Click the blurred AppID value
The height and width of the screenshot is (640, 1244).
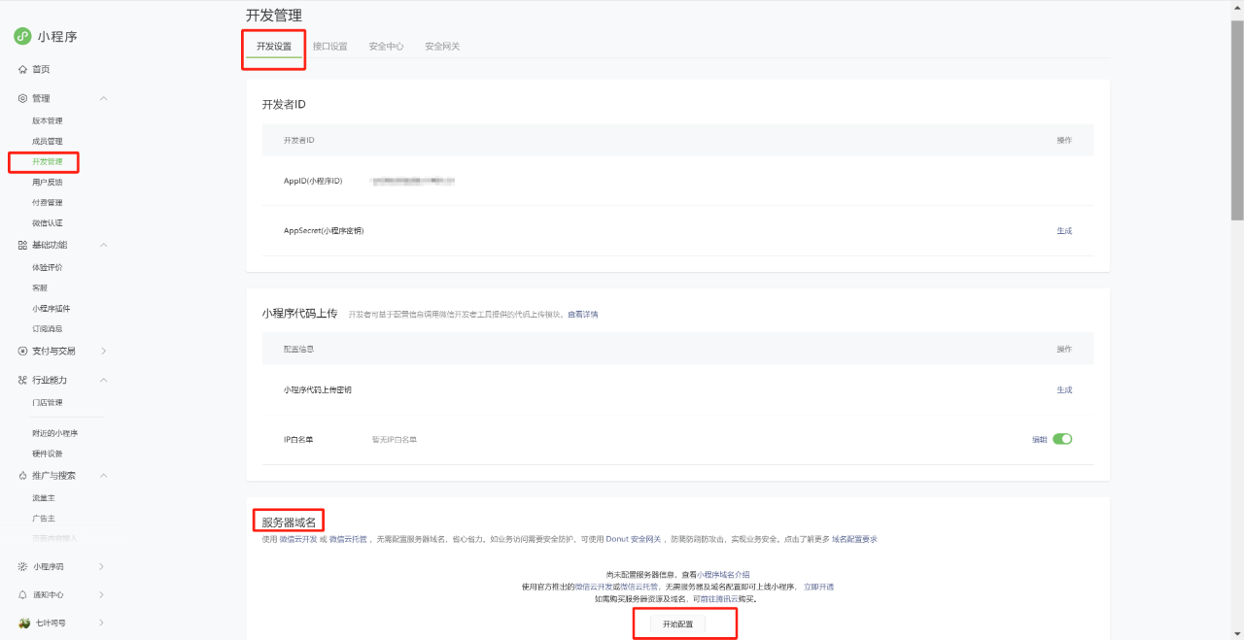click(x=414, y=181)
